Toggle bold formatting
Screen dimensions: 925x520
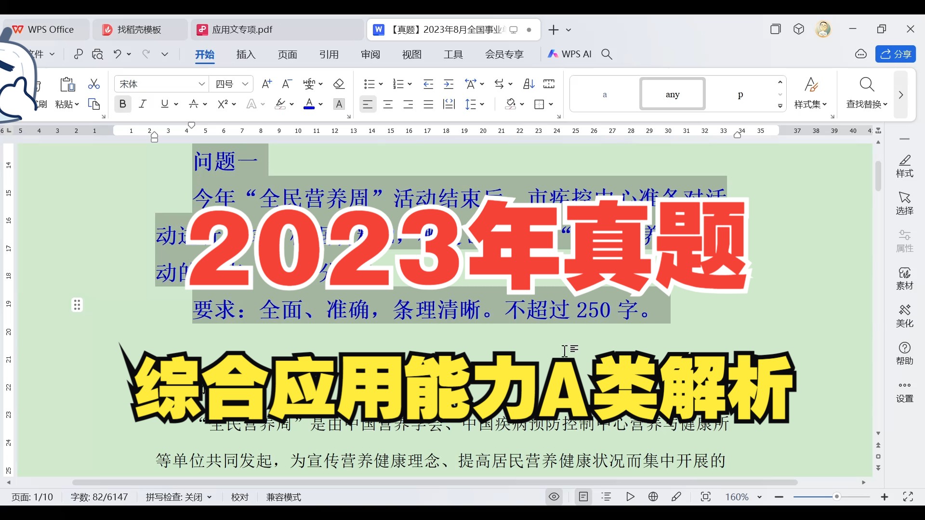[123, 104]
